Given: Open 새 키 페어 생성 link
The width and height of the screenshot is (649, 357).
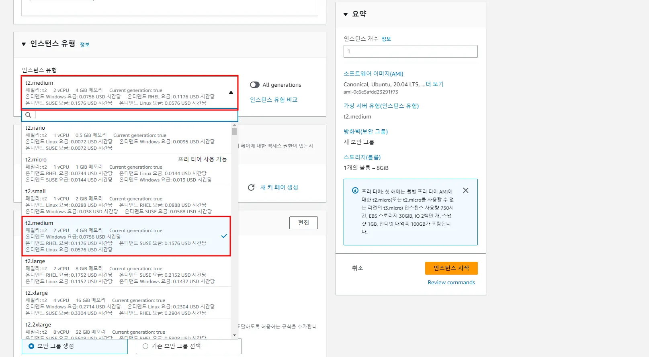Looking at the screenshot, I should pos(279,187).
